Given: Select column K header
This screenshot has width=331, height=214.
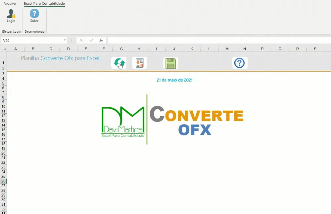Looking at the screenshot, I should tap(192, 49).
